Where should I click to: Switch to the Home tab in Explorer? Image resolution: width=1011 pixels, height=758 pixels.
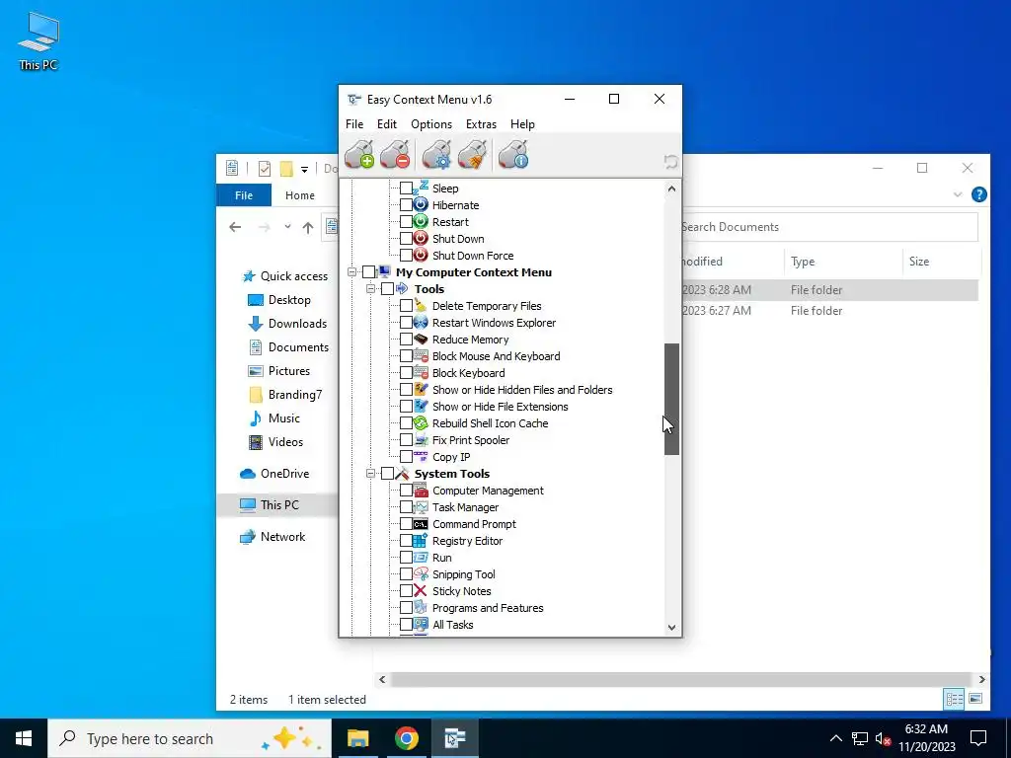(300, 195)
